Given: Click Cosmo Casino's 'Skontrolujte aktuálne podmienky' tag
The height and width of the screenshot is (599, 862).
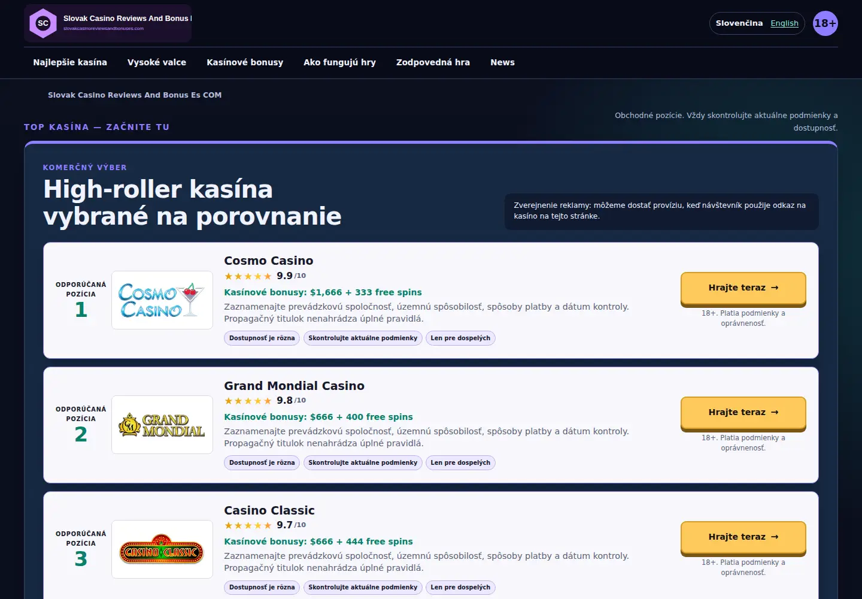Looking at the screenshot, I should point(363,338).
